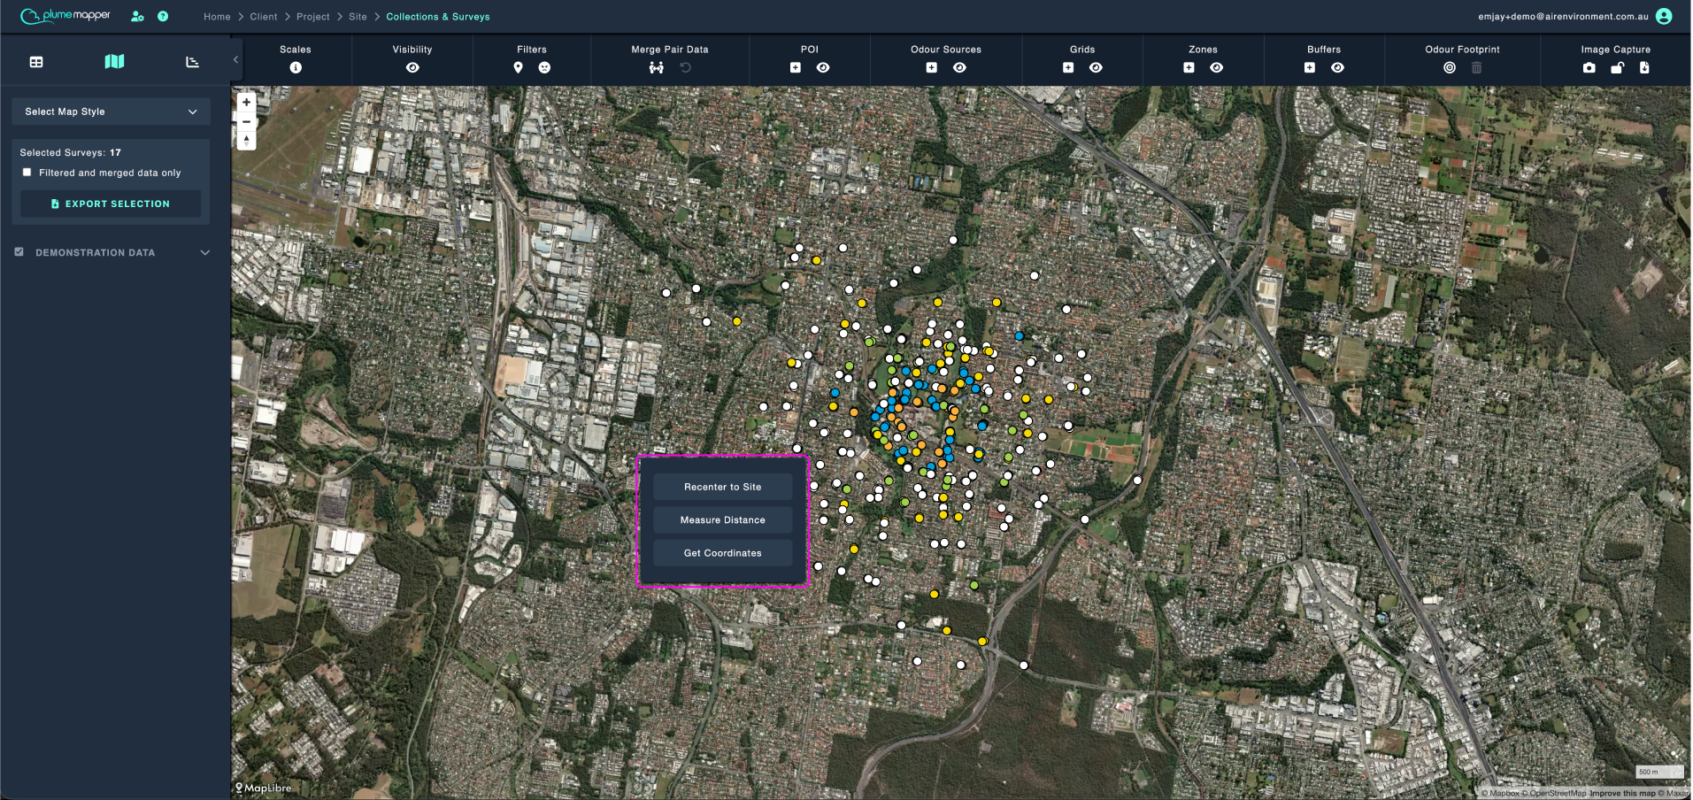Expand the DEMONSTRATION DATA chevron
Screen dimensions: 1693x800
coord(205,252)
